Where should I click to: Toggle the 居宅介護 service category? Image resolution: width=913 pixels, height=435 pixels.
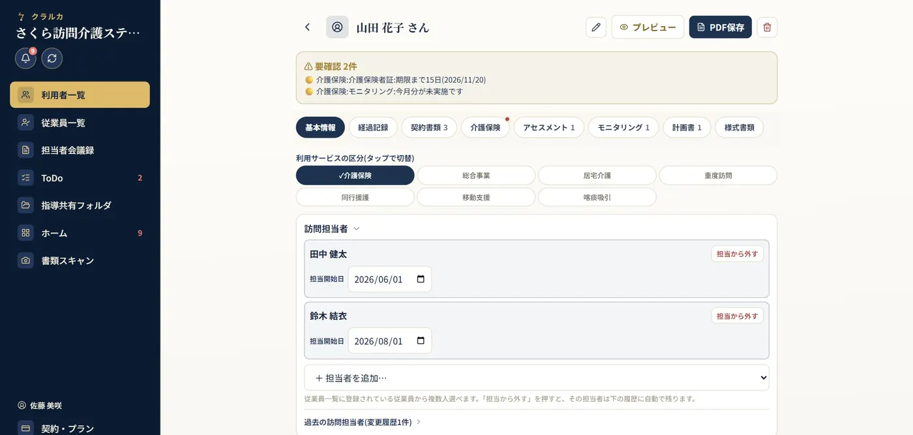pyautogui.click(x=597, y=175)
